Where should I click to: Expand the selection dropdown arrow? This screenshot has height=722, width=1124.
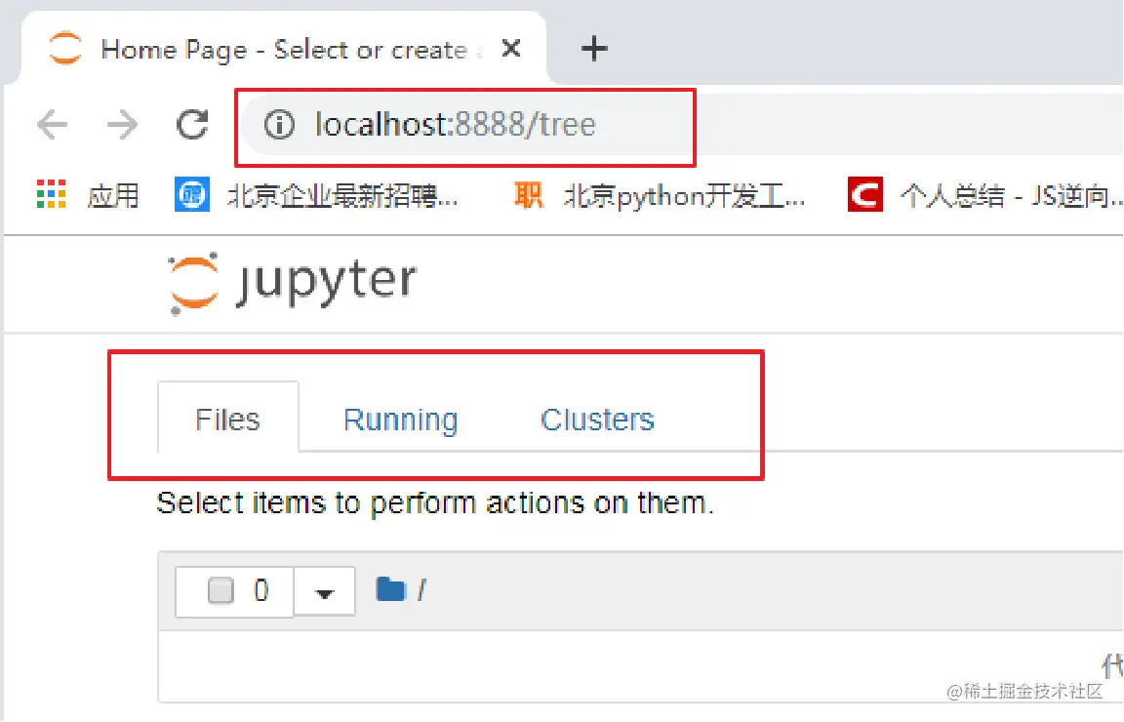(x=325, y=592)
